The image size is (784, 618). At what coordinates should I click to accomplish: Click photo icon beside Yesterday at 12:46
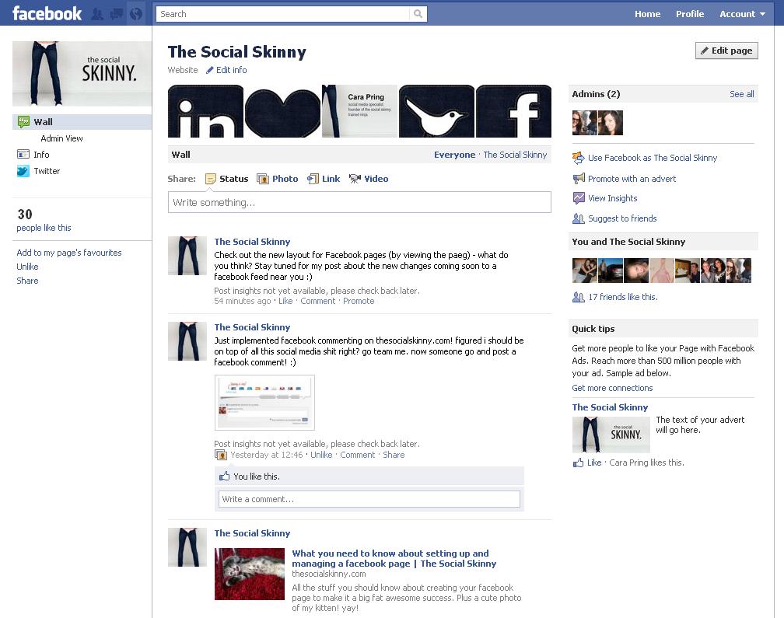221,455
